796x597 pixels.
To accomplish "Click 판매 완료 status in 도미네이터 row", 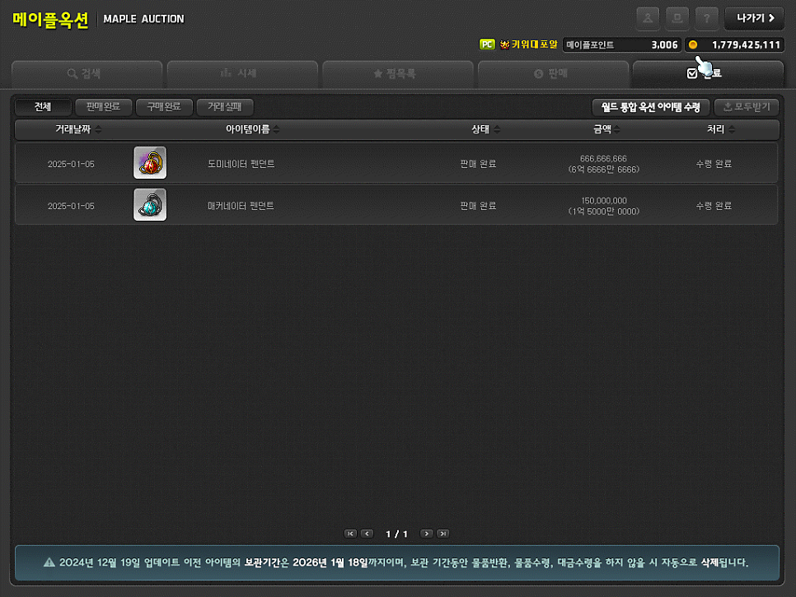I will point(478,164).
